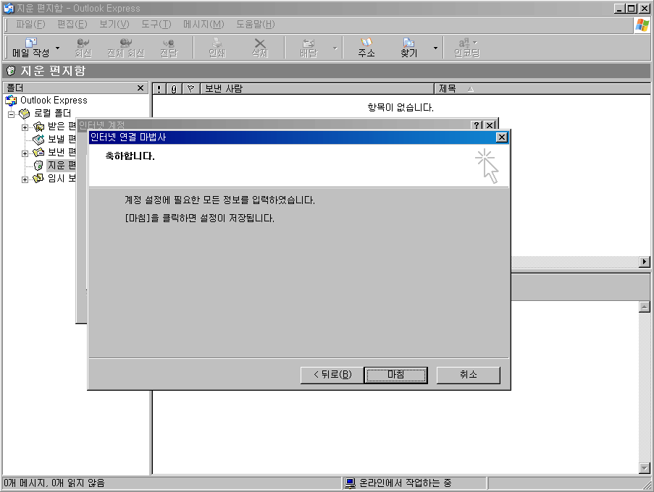Viewport: 654px width, 492px height.
Task: Click the 찾기 (Find) toolbar icon
Action: click(x=408, y=48)
